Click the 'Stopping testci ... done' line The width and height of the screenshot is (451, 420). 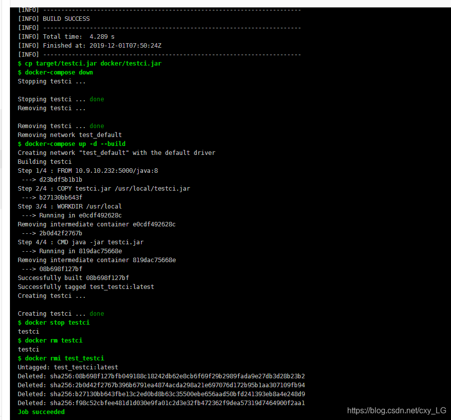61,99
